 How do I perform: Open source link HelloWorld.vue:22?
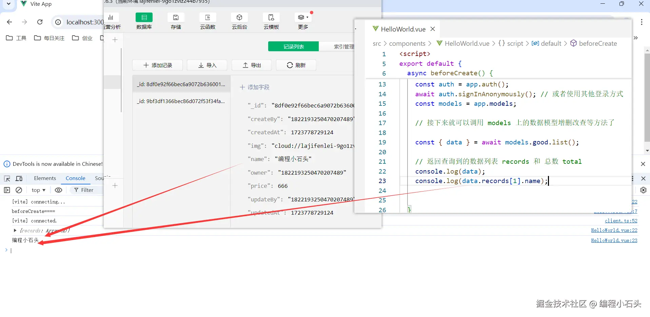(x=614, y=230)
